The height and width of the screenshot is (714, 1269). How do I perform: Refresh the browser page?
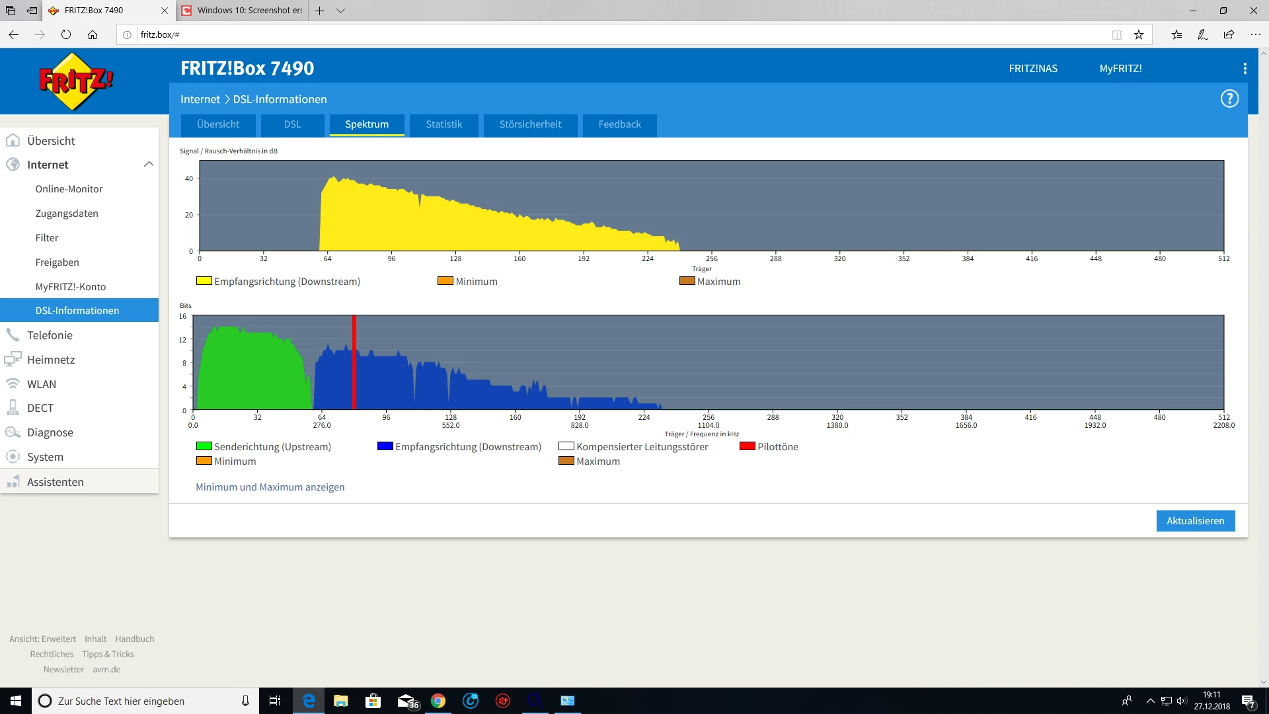[x=65, y=35]
